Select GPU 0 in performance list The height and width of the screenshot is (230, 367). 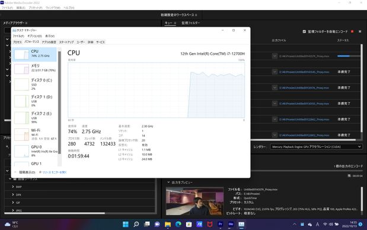tap(34, 151)
